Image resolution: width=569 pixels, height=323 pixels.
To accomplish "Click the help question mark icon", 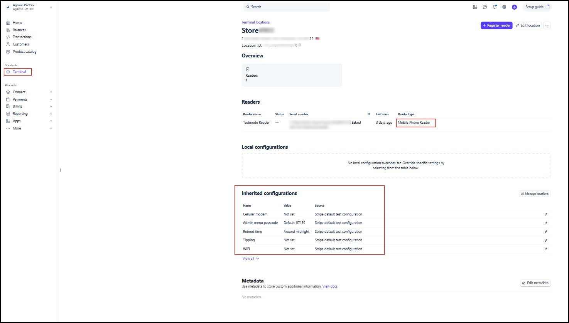I will point(485,7).
